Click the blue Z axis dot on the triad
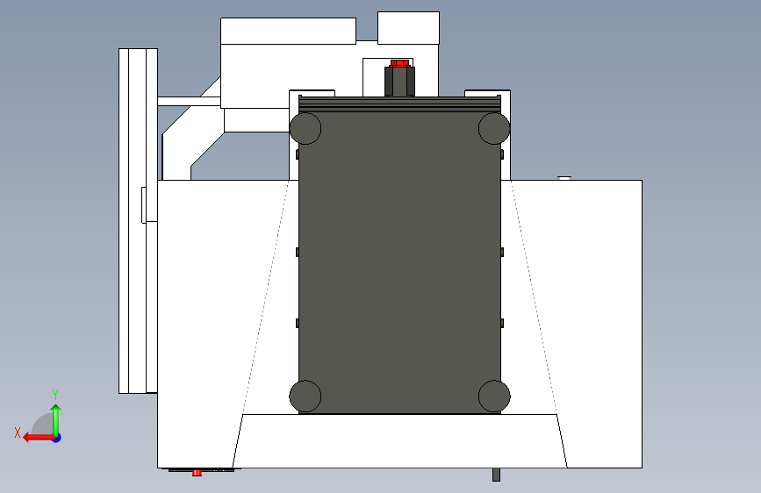 point(57,438)
